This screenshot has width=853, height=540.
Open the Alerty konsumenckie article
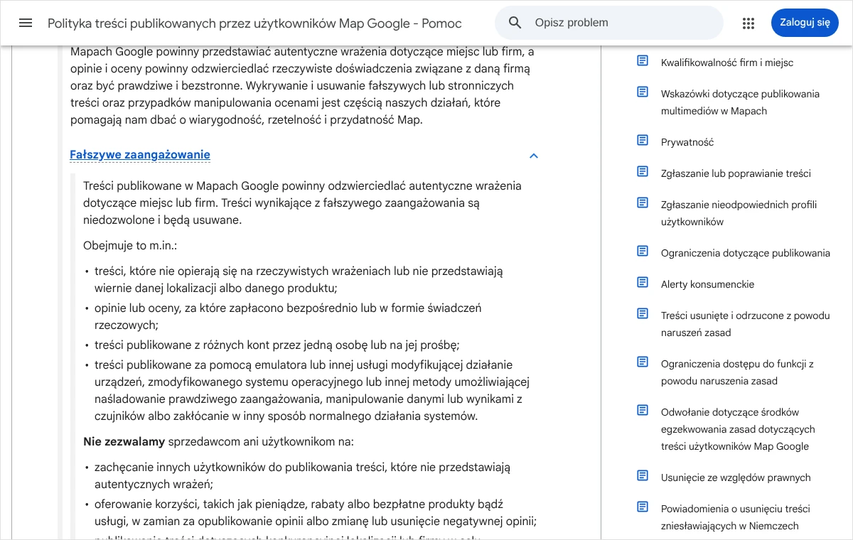point(707,284)
